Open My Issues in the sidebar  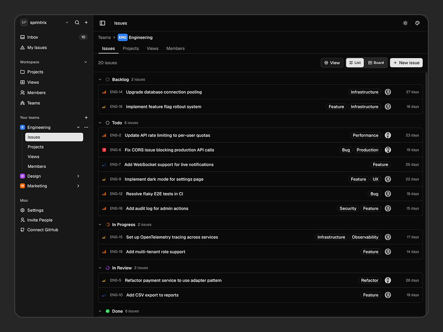[x=53, y=47]
